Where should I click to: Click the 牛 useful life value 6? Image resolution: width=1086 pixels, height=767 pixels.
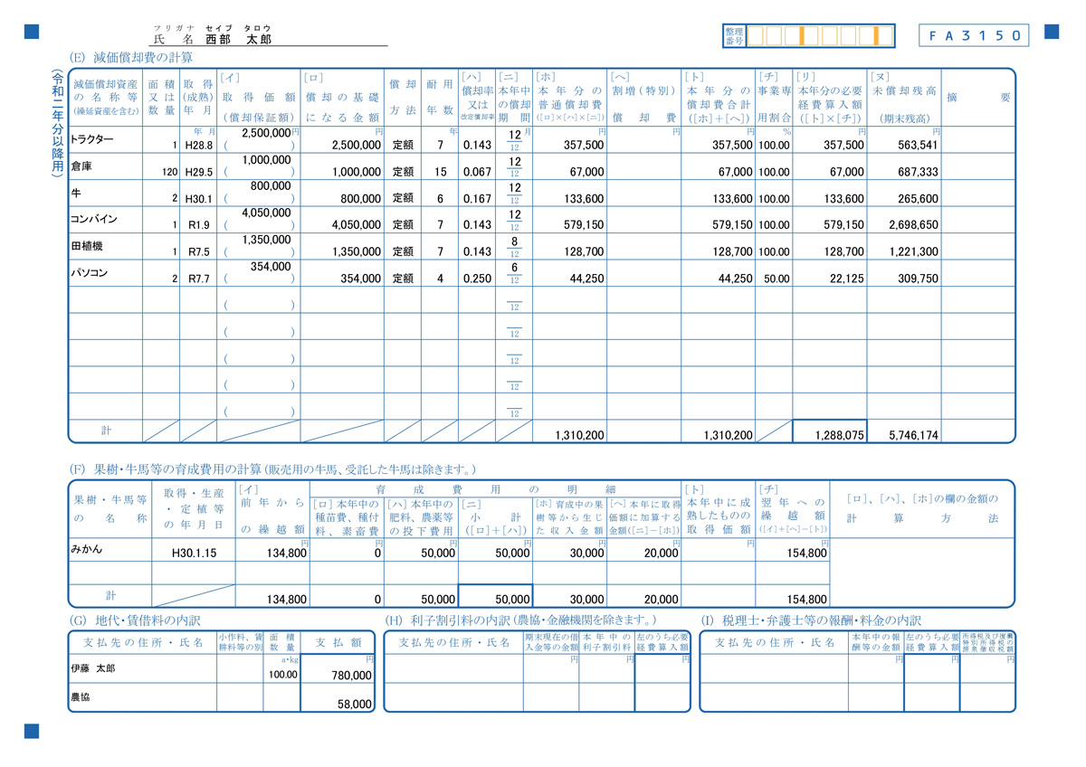[440, 199]
